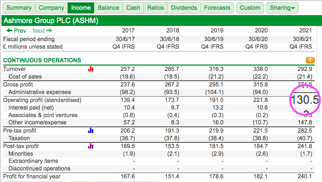Click 2021 Profit for year value 240.1
The width and height of the screenshot is (322, 182).
pyautogui.click(x=305, y=177)
